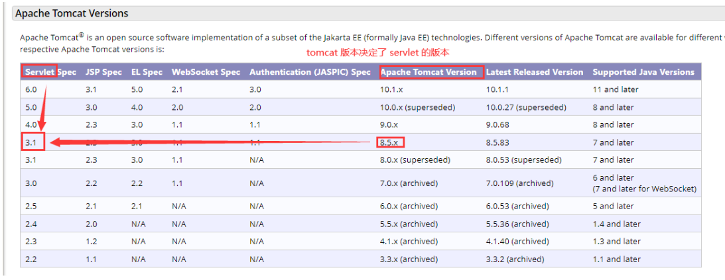This screenshot has height=280, width=725.
Task: Click the '1.3 and later' Java cell
Action: click(616, 241)
